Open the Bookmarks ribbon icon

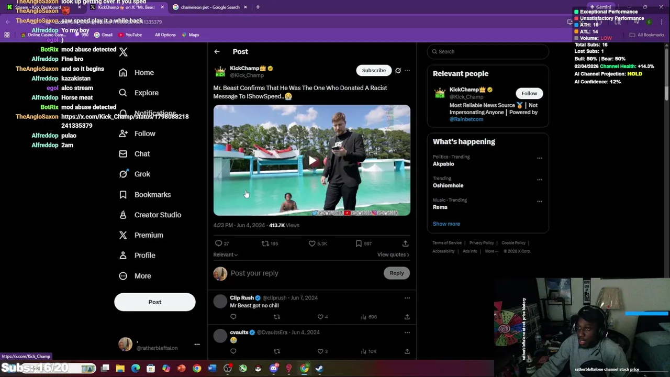123,194
